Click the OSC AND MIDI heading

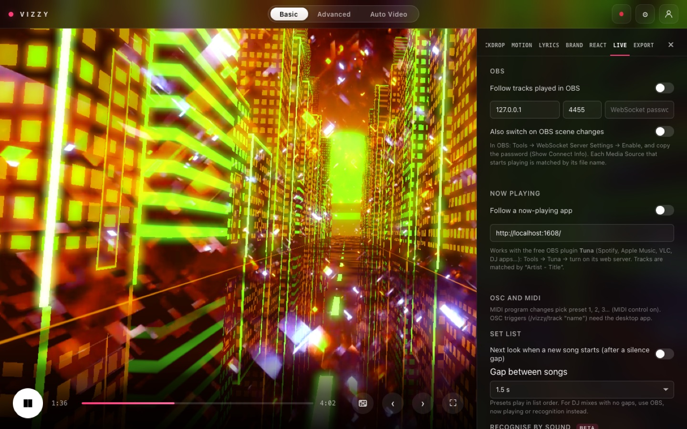515,298
